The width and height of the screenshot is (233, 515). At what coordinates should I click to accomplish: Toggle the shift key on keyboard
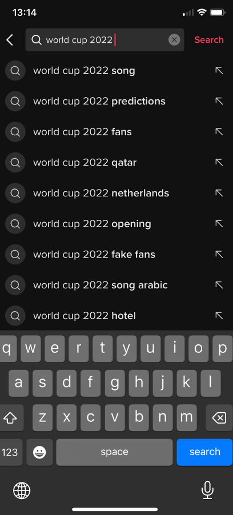pyautogui.click(x=10, y=418)
